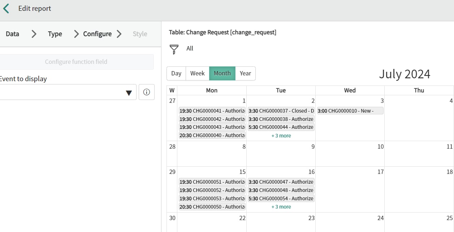
Task: Open the filter icon next to All
Action: (174, 48)
